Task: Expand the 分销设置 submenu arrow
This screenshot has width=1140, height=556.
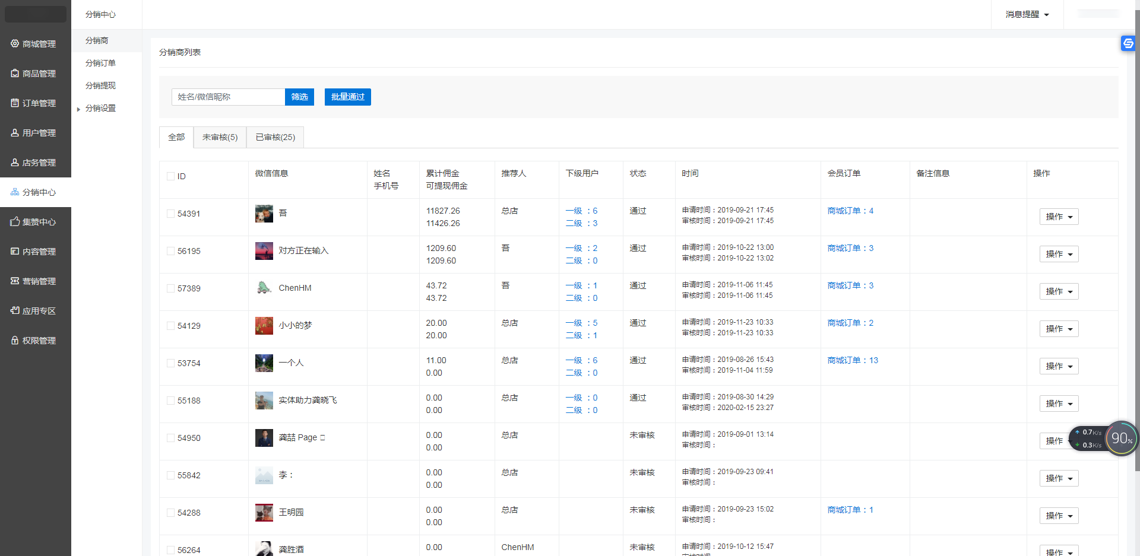Action: point(78,109)
